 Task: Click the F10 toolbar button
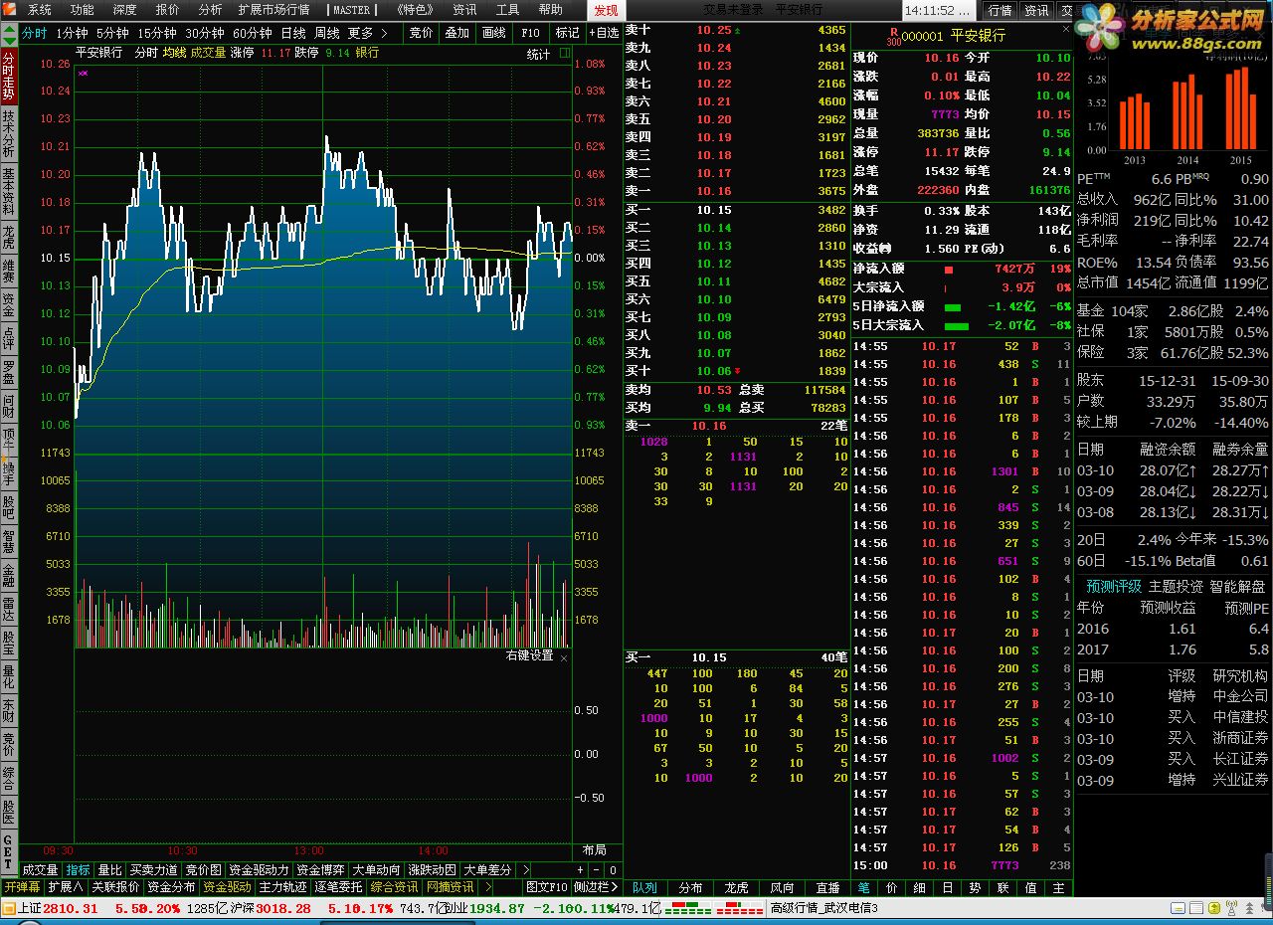(x=531, y=33)
